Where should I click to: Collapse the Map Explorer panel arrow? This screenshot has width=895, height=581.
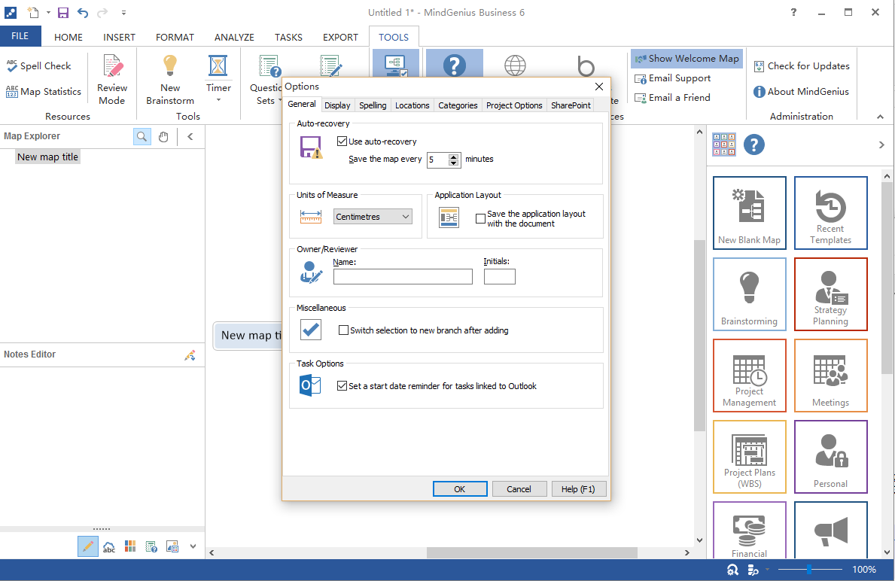pos(190,136)
